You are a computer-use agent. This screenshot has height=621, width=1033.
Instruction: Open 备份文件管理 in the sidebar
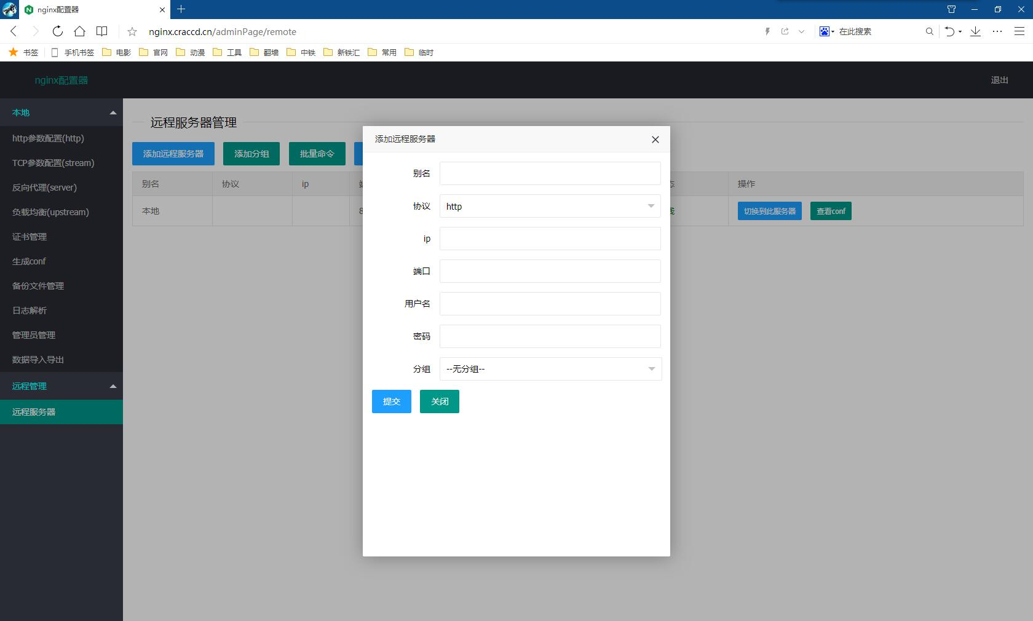[x=37, y=286]
